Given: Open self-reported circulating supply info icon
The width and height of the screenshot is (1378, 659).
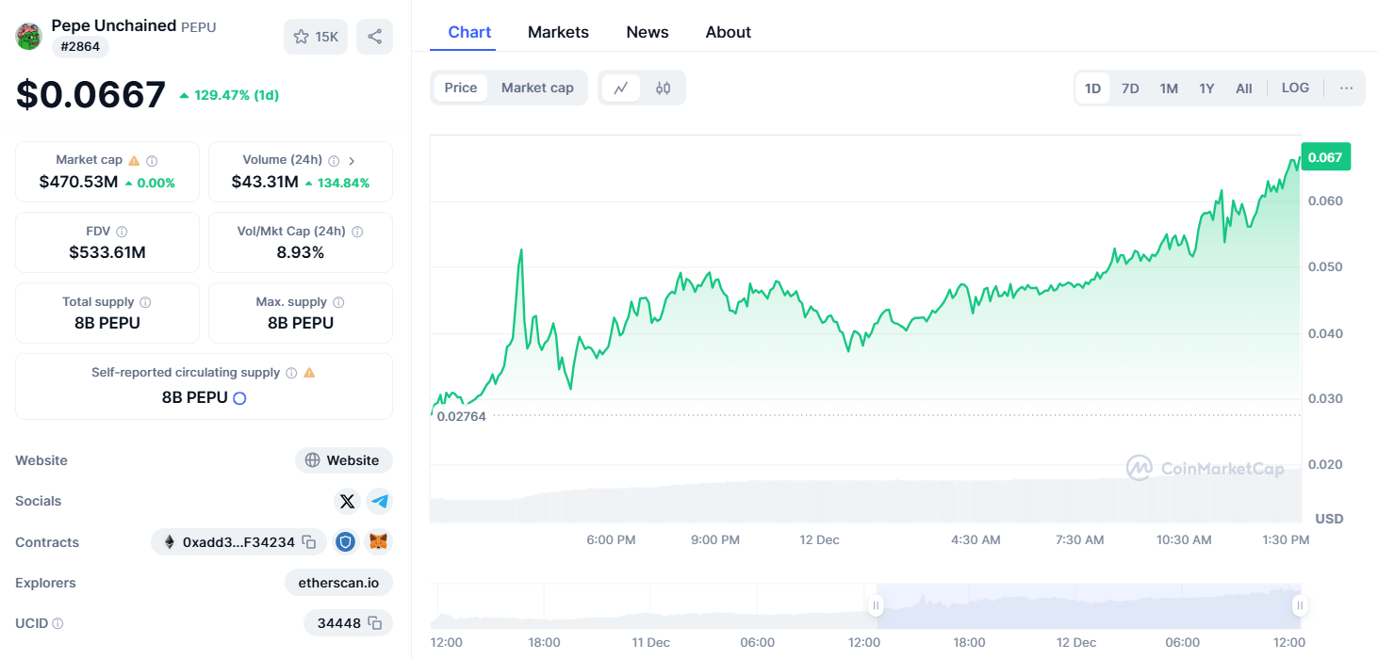Looking at the screenshot, I should point(291,373).
